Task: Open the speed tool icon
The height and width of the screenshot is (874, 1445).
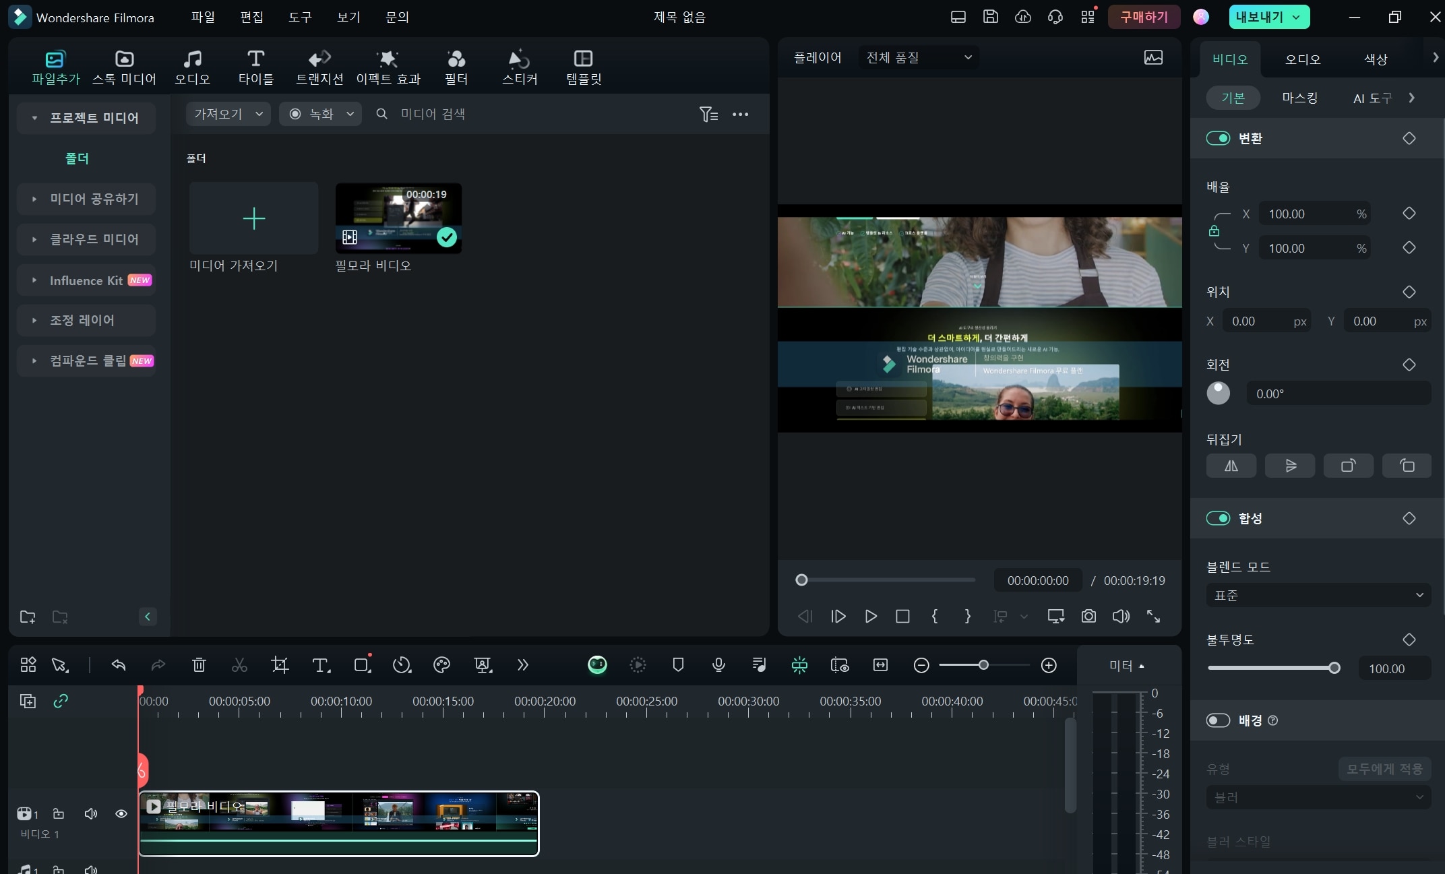Action: (x=402, y=665)
